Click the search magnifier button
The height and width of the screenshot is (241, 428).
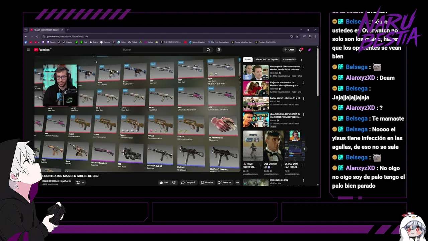click(x=208, y=50)
